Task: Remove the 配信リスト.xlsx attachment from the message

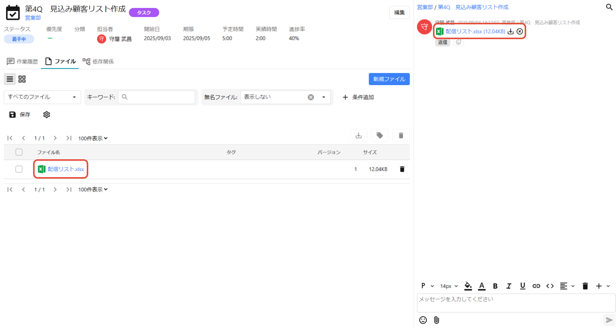Action: point(520,32)
